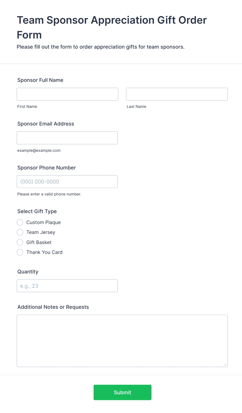Click the Select Gift Type heading

click(x=37, y=211)
